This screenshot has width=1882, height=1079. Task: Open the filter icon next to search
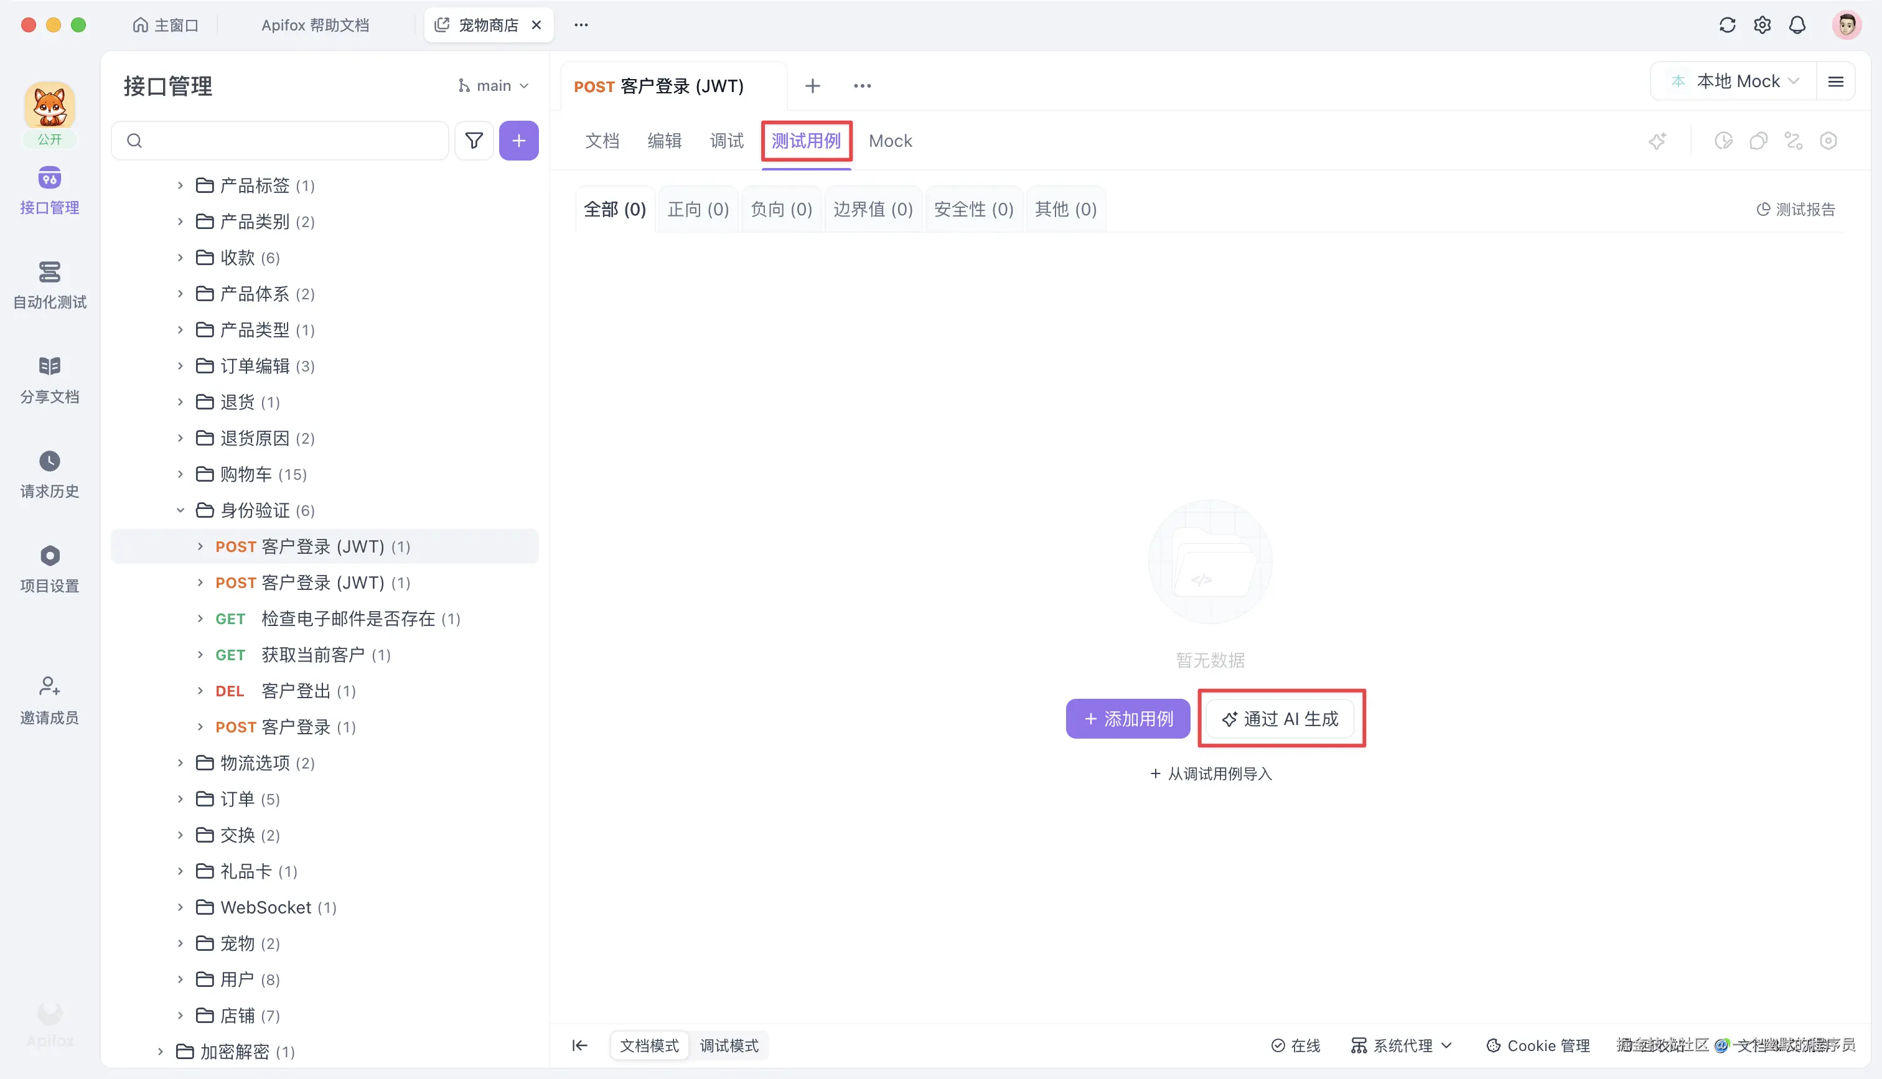pos(474,140)
